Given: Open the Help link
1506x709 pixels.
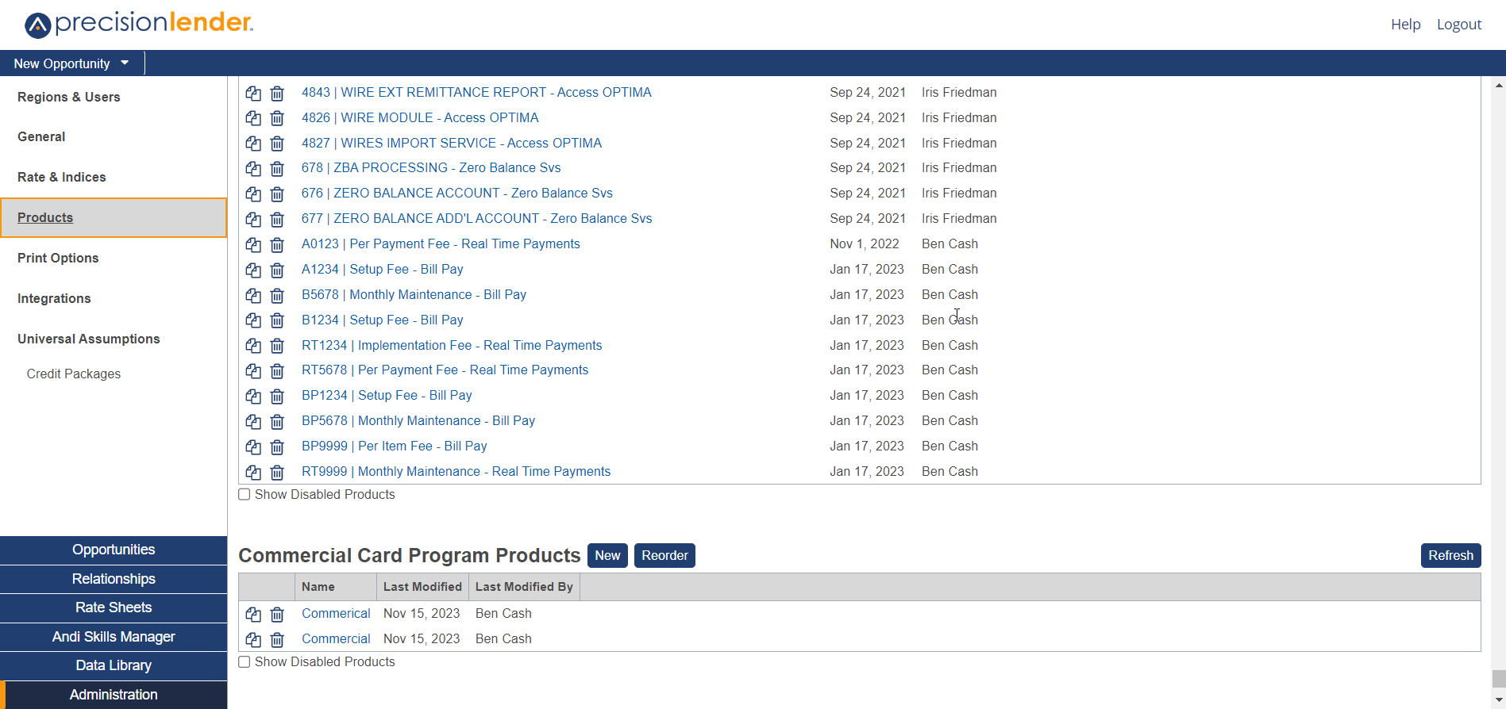Looking at the screenshot, I should tap(1405, 25).
